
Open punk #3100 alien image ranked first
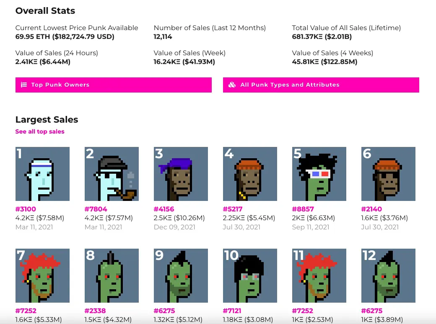(42, 174)
